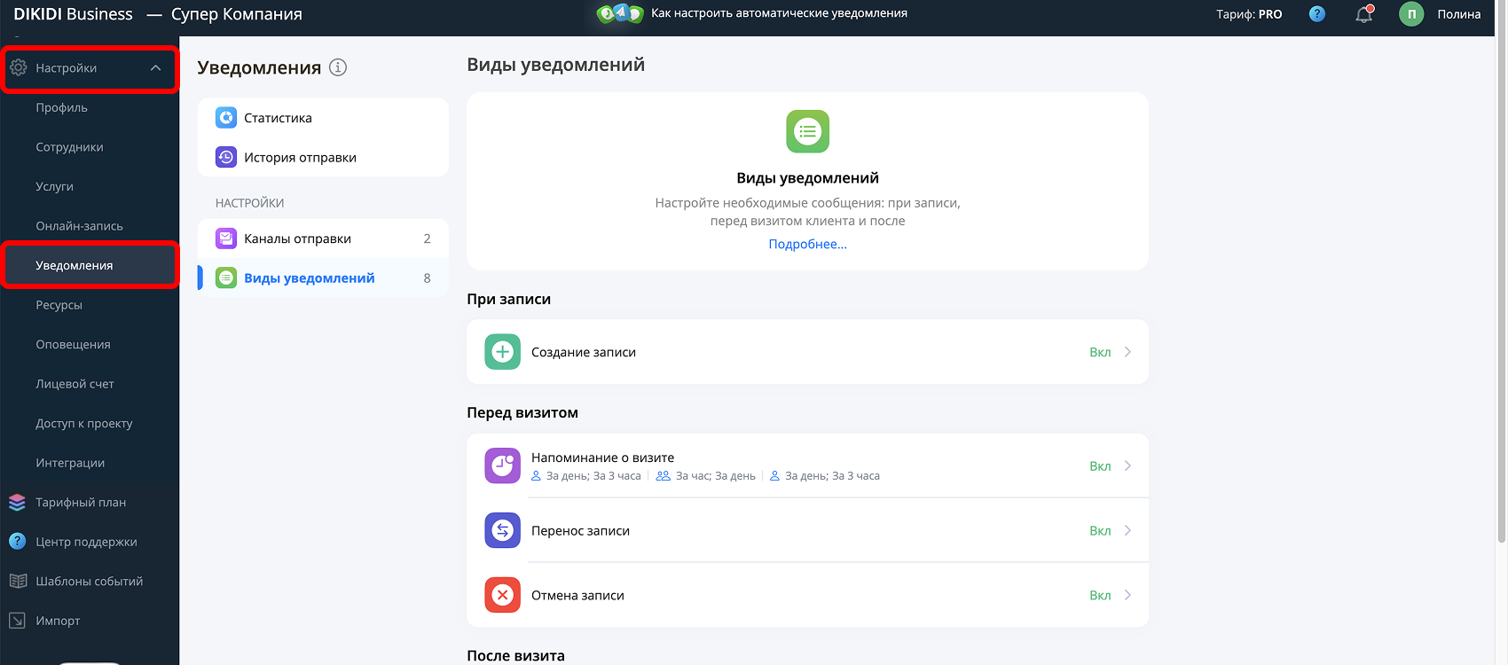1508x665 pixels.
Task: Open Создание записи notification settings
Action: [x=807, y=352]
